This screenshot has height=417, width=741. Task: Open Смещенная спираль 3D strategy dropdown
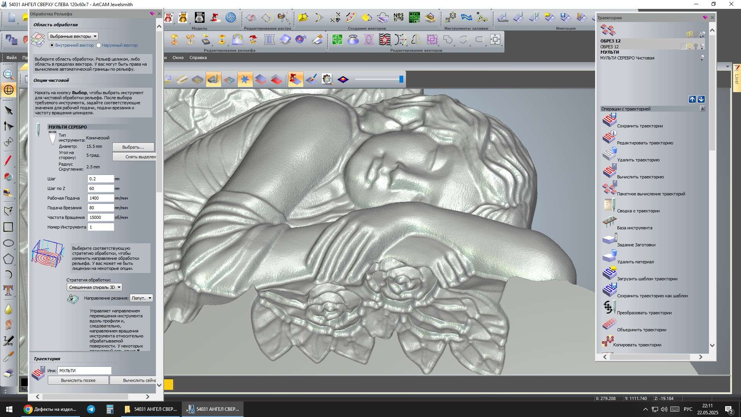(x=95, y=287)
